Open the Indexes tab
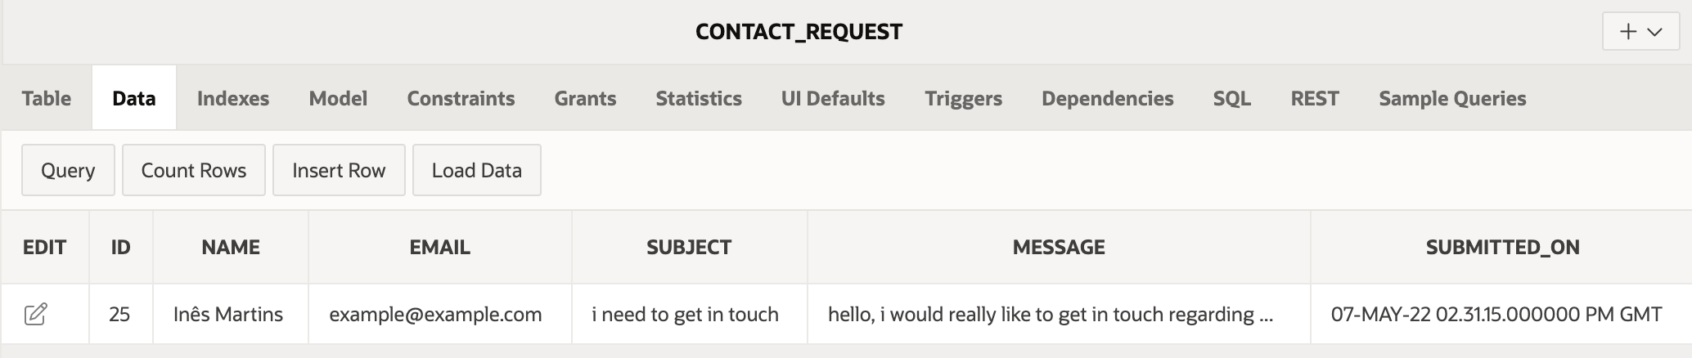Image resolution: width=1692 pixels, height=358 pixels. (233, 98)
